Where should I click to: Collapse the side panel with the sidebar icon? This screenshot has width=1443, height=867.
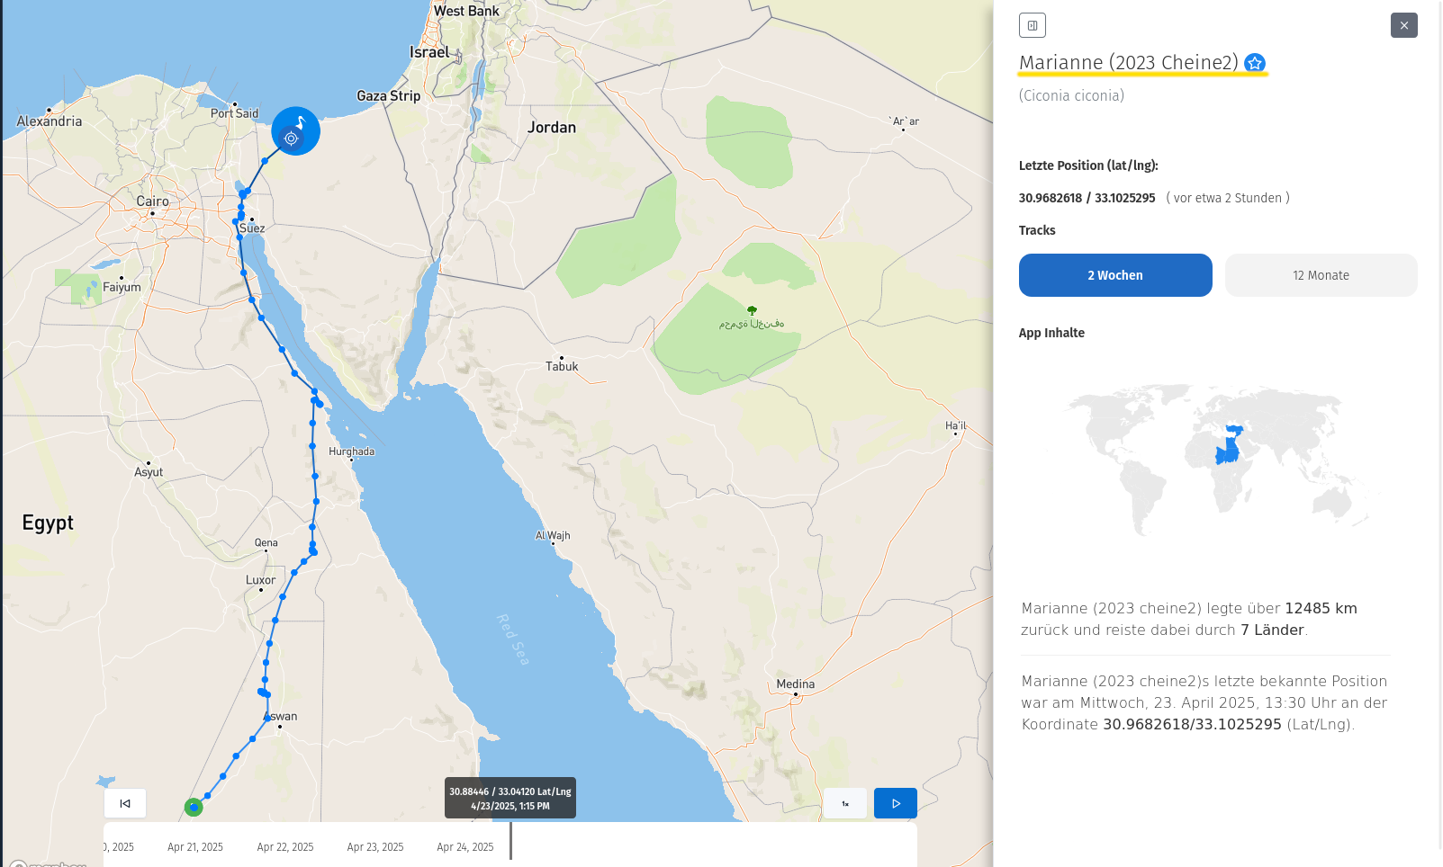coord(1032,25)
